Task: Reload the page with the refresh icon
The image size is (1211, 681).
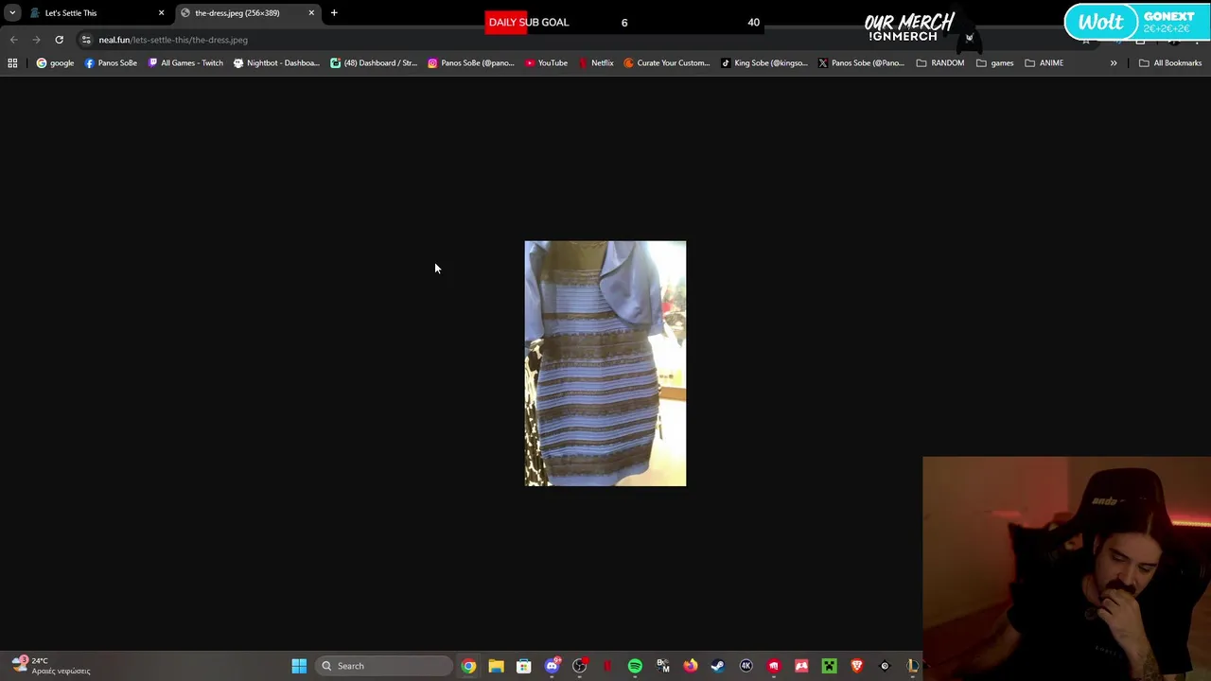Action: click(59, 40)
